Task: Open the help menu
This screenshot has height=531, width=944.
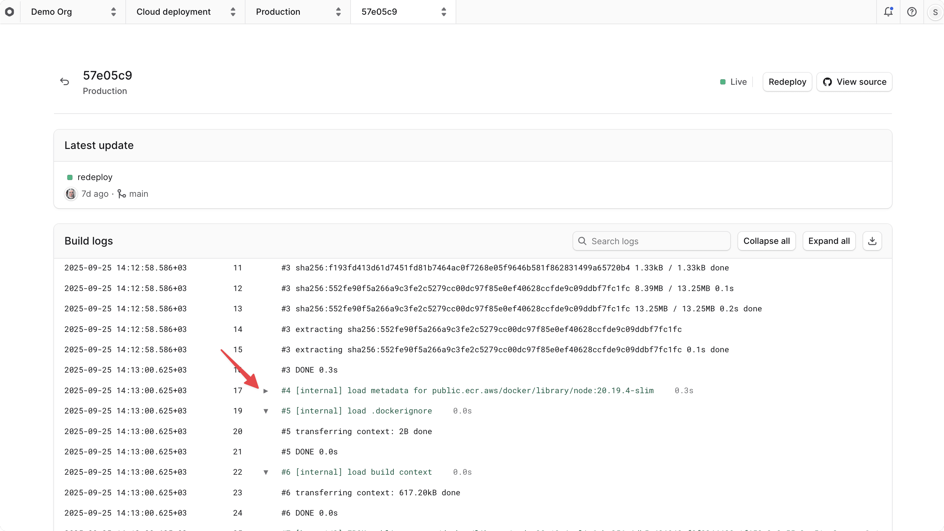Action: pos(912,12)
